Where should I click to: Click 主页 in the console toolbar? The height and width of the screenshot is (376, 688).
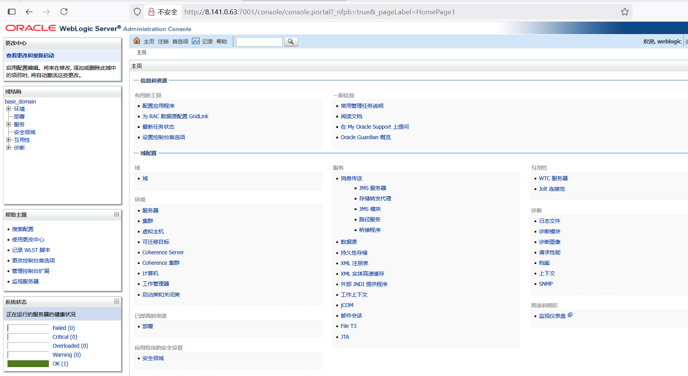coord(149,41)
